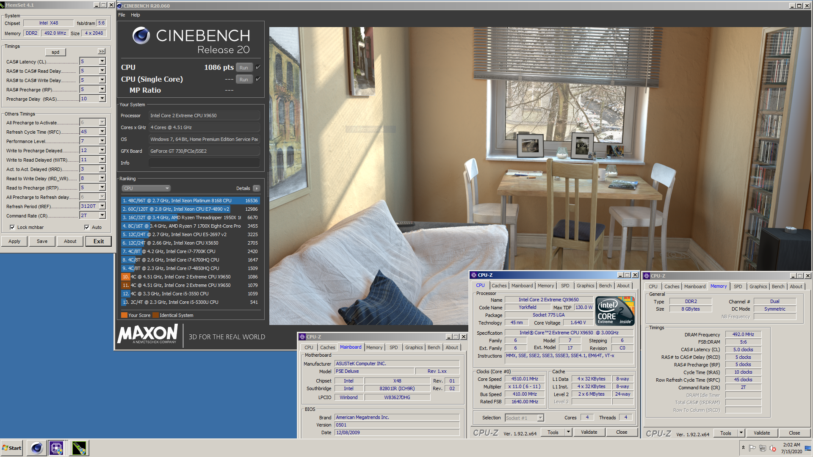Click the MemSet title bar icon
This screenshot has width=813, height=457.
(3, 5)
